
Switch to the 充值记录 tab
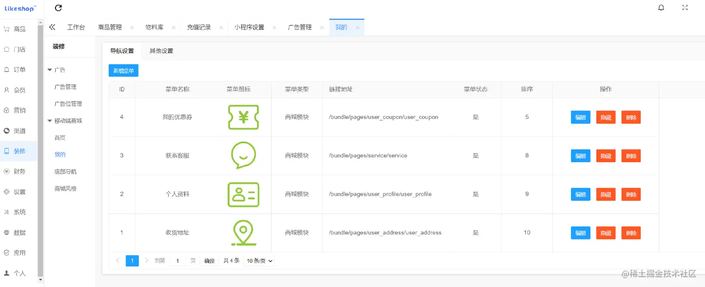click(199, 27)
